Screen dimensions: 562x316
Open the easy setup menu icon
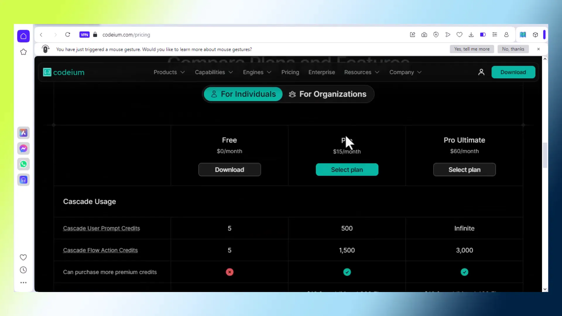[x=495, y=35]
